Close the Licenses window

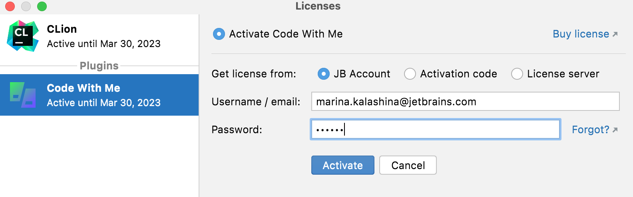click(10, 6)
